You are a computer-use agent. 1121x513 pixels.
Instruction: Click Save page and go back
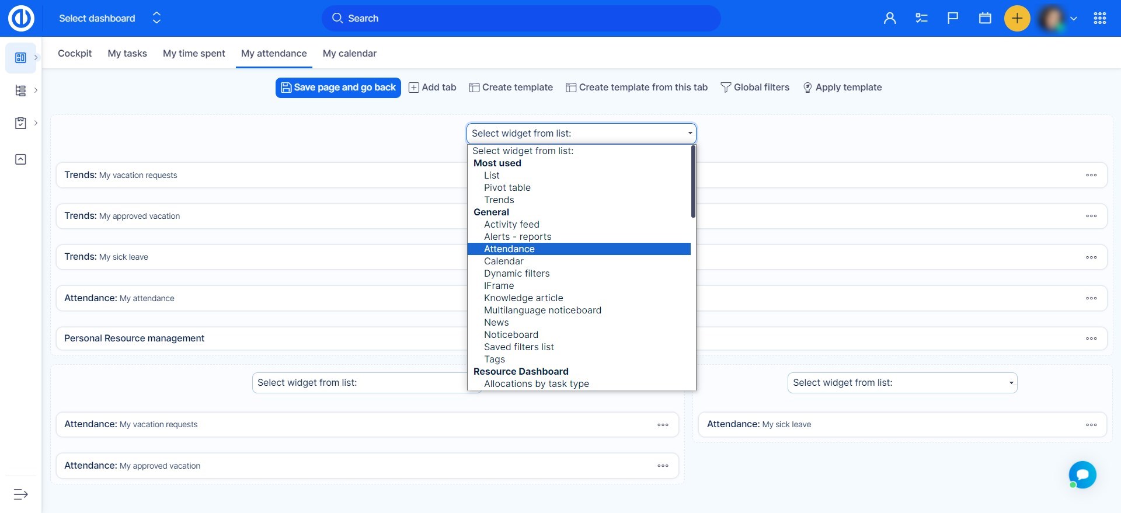click(x=338, y=88)
